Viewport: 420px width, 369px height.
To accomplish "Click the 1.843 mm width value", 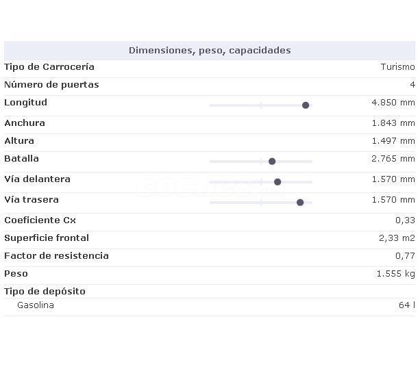I will 393,123.
